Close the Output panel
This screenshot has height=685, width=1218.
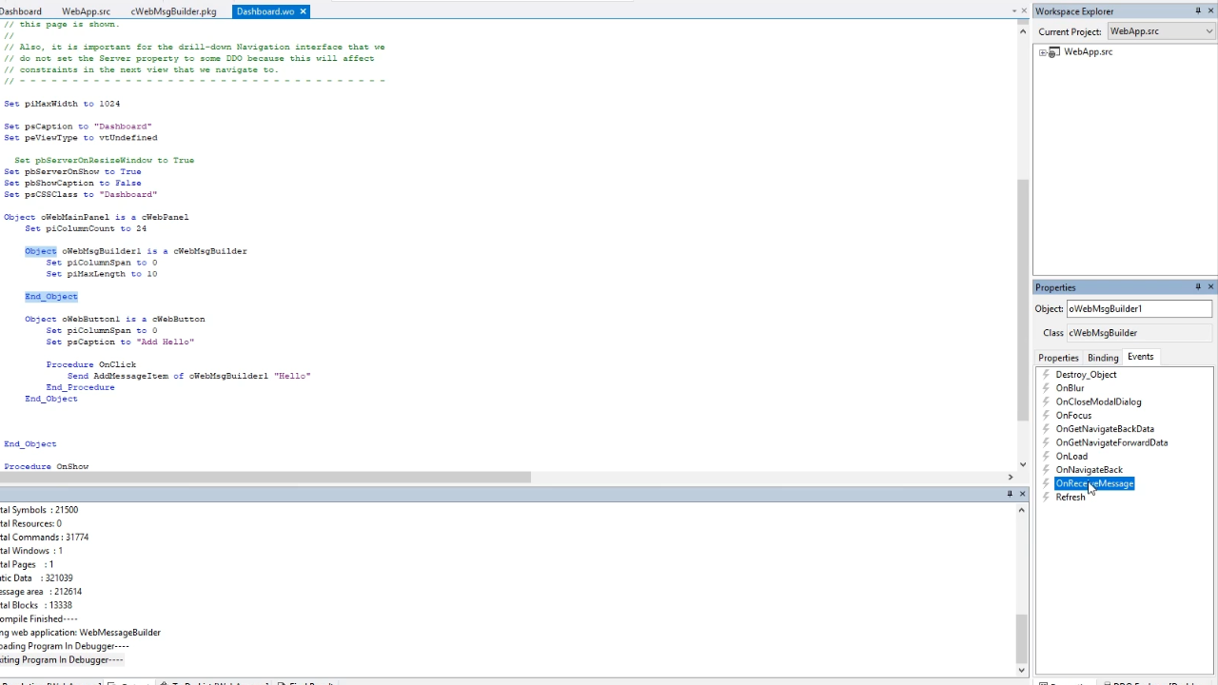coord(1022,494)
